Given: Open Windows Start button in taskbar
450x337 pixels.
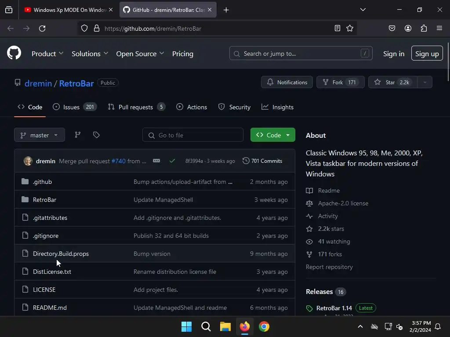Looking at the screenshot, I should (x=186, y=326).
